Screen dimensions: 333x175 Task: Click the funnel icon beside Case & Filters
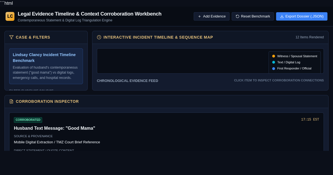point(11,37)
